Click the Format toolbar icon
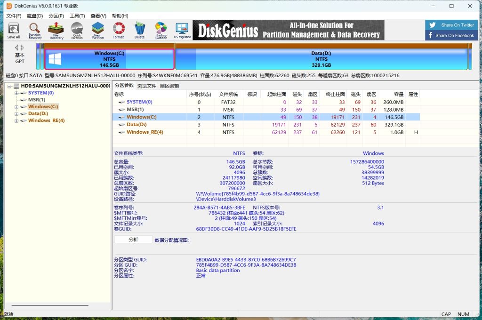 pos(118,31)
